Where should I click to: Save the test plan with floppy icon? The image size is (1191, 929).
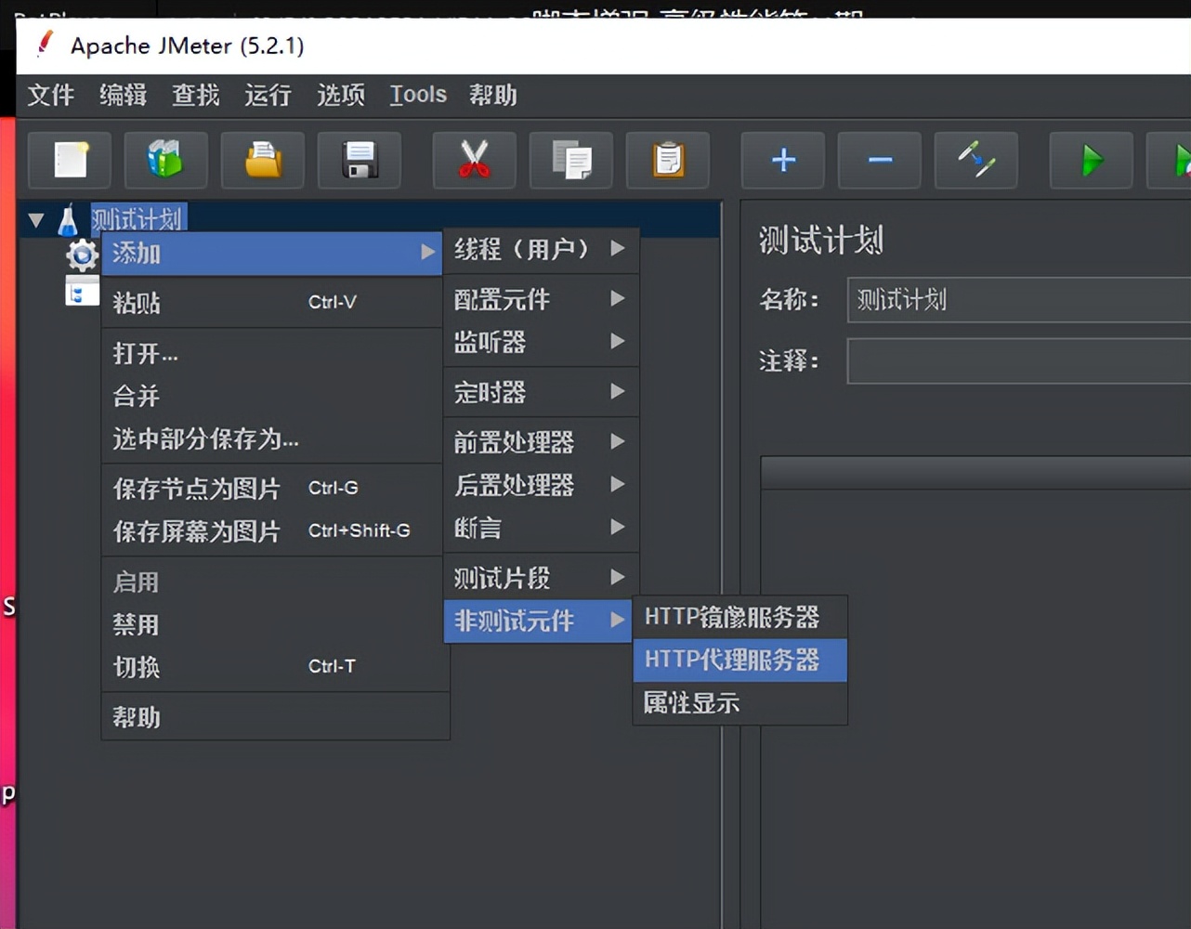coord(360,160)
